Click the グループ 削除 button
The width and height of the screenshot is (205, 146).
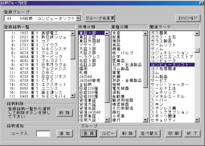pos(127,133)
